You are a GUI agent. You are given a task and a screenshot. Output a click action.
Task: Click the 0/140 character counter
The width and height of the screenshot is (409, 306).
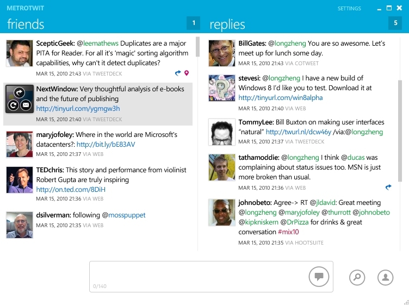[100, 286]
